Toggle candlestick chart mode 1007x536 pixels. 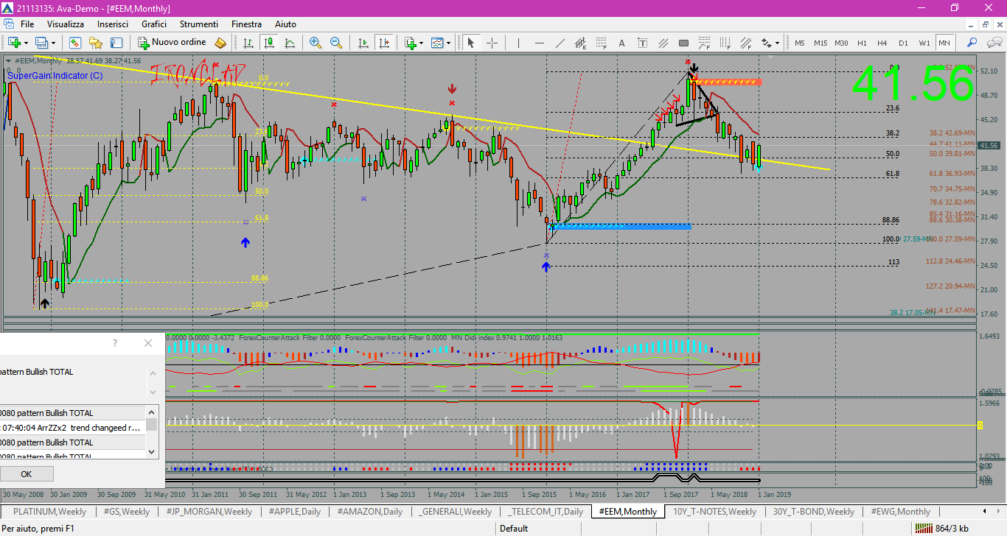click(x=269, y=43)
